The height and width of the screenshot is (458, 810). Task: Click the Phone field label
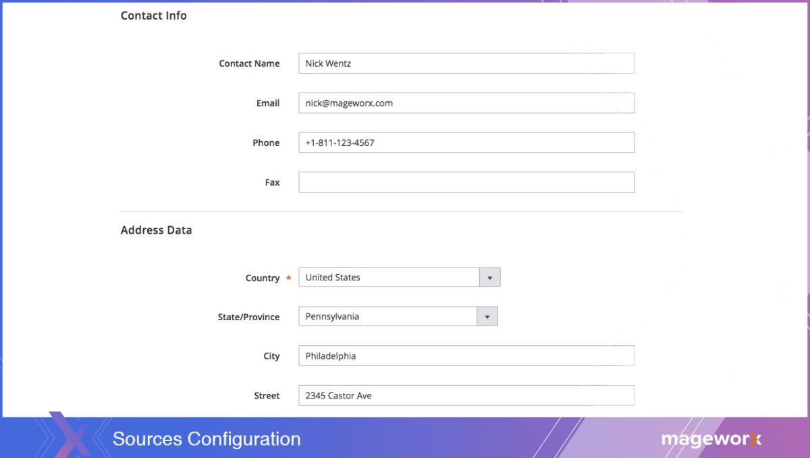(x=266, y=143)
